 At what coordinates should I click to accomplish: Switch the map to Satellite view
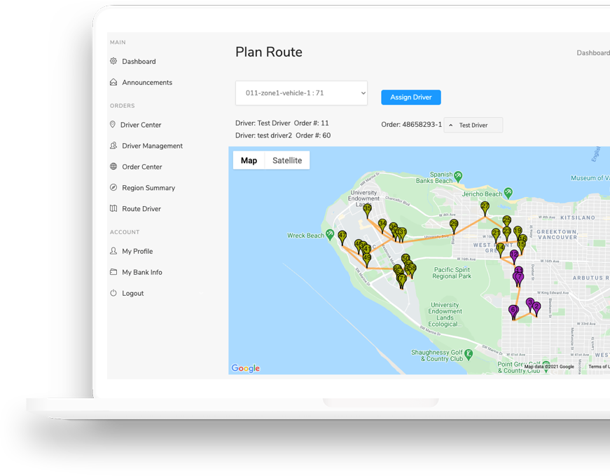[287, 161]
